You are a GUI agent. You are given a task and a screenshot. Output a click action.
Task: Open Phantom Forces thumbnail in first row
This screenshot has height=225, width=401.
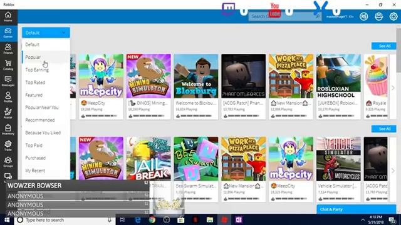244,76
